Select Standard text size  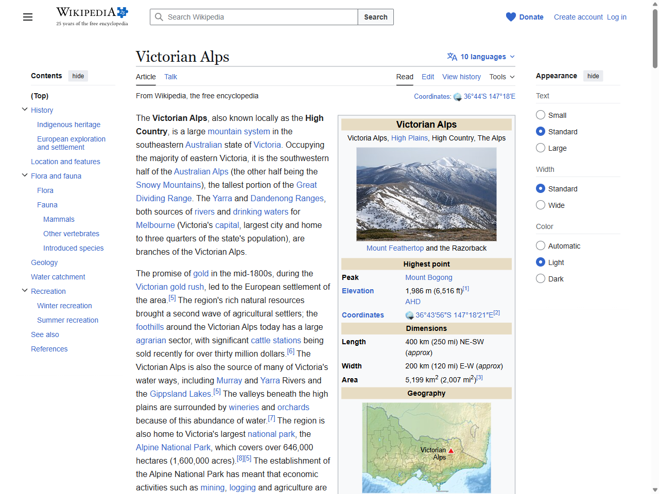point(541,132)
